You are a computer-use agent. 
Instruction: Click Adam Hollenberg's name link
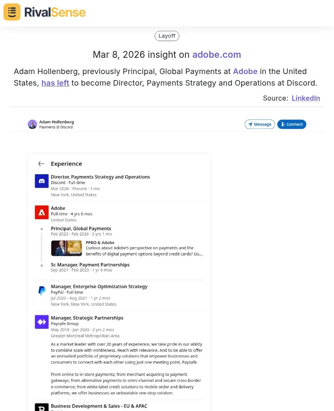tap(57, 122)
